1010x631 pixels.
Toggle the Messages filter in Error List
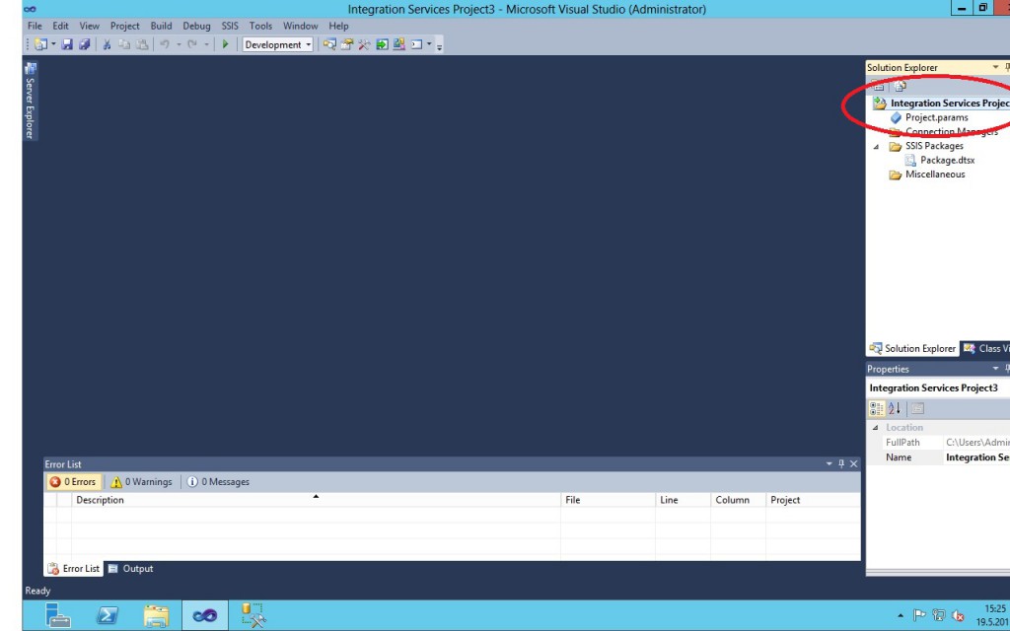click(218, 482)
